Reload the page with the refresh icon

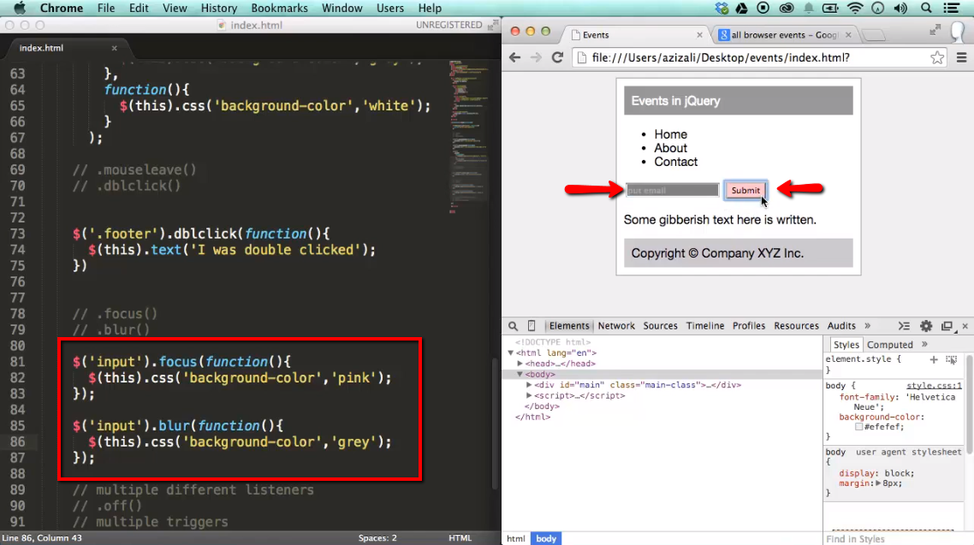(x=557, y=57)
